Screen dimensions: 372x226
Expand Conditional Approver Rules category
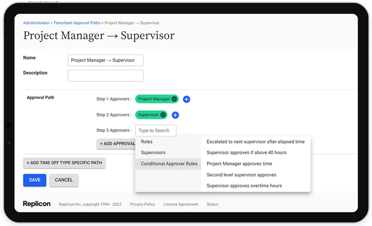click(x=170, y=164)
